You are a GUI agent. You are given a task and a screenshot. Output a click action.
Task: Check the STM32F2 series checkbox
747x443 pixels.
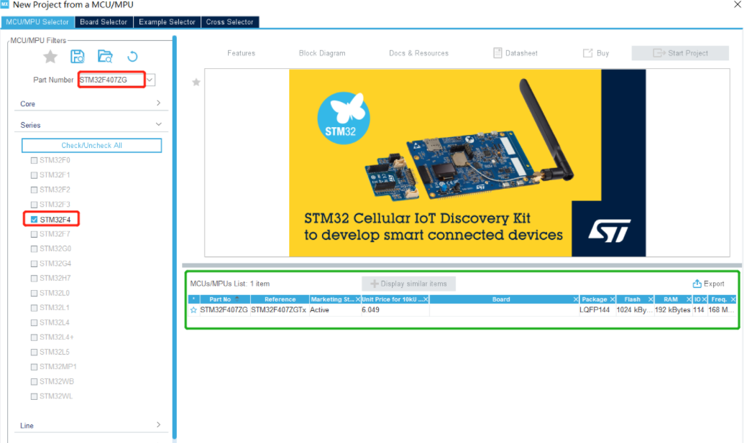[34, 190]
